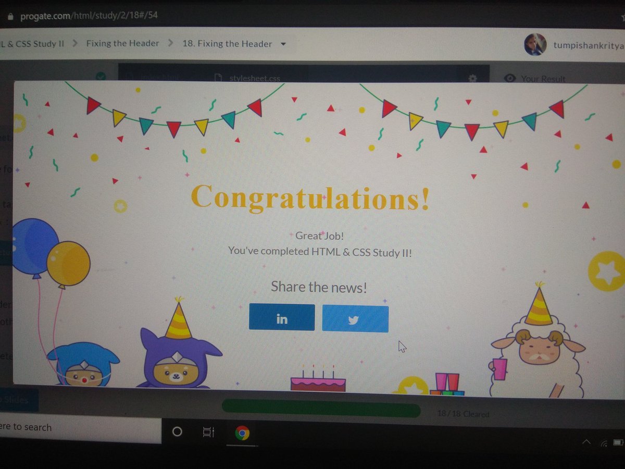Show hidden icons in the system tray
Viewport: 625px width, 469px height.
click(x=586, y=442)
